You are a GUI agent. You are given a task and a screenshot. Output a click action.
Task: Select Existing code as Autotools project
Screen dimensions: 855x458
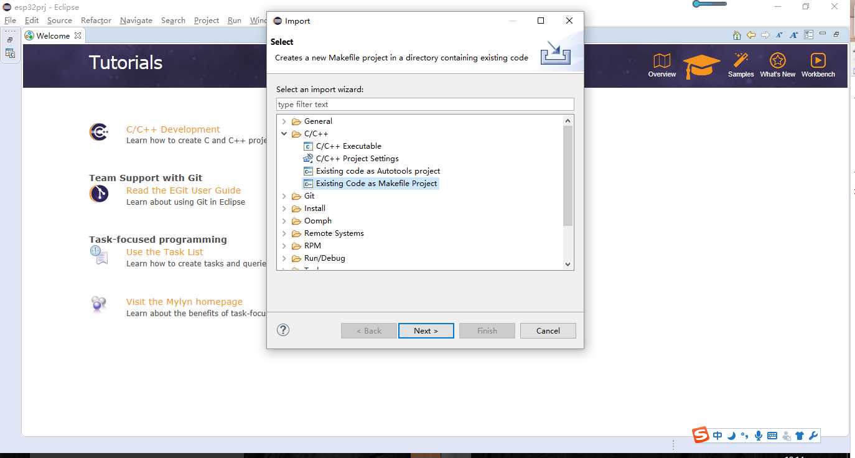coord(378,171)
